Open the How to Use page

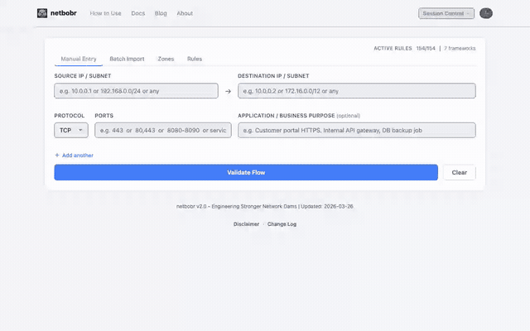point(105,13)
